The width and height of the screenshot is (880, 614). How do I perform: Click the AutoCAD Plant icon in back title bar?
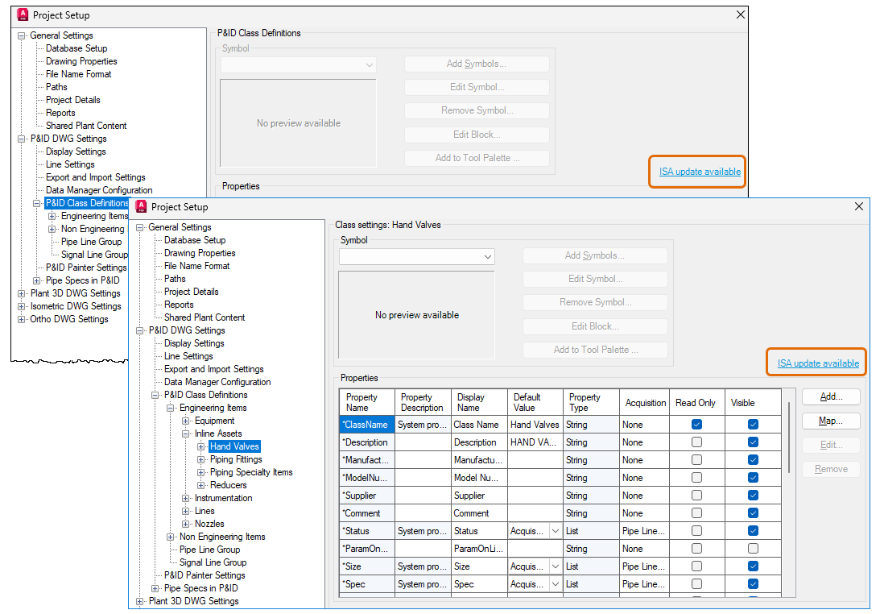(x=23, y=15)
